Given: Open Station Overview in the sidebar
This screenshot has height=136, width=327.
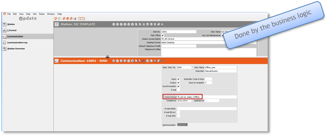Looking at the screenshot, I should click(16, 48).
